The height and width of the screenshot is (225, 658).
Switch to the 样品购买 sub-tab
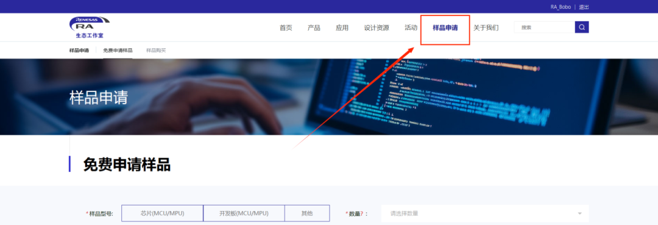(156, 51)
